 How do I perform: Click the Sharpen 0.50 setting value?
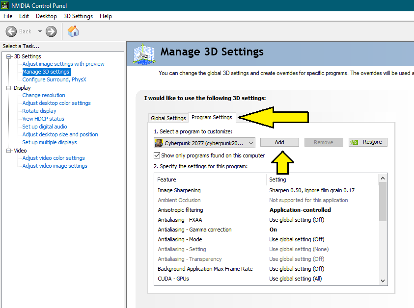312,190
